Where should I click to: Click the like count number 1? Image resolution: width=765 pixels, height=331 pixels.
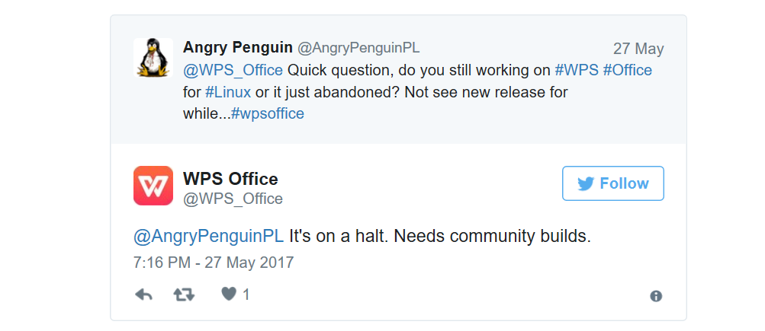246,294
